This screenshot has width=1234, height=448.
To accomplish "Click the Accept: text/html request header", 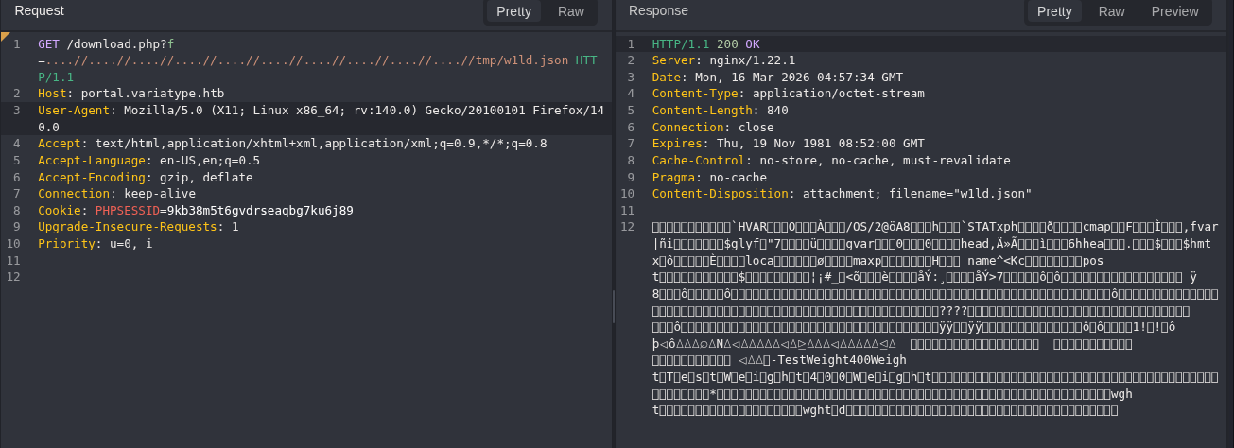I will tap(292, 144).
